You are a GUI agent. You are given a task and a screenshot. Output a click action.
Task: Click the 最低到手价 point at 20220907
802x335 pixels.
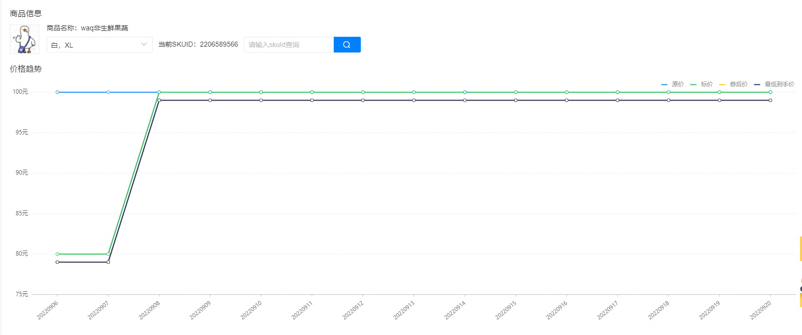(108, 262)
